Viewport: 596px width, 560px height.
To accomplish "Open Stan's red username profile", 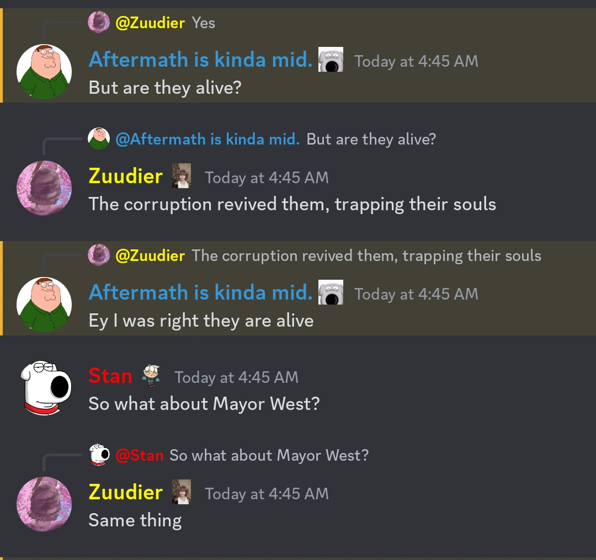I will point(110,376).
